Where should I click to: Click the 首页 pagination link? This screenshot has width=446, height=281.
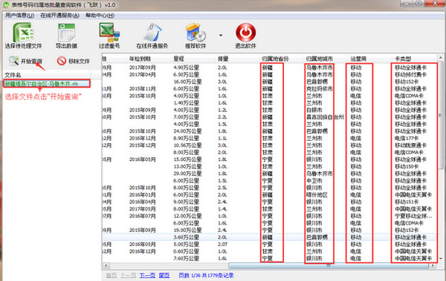point(111,275)
